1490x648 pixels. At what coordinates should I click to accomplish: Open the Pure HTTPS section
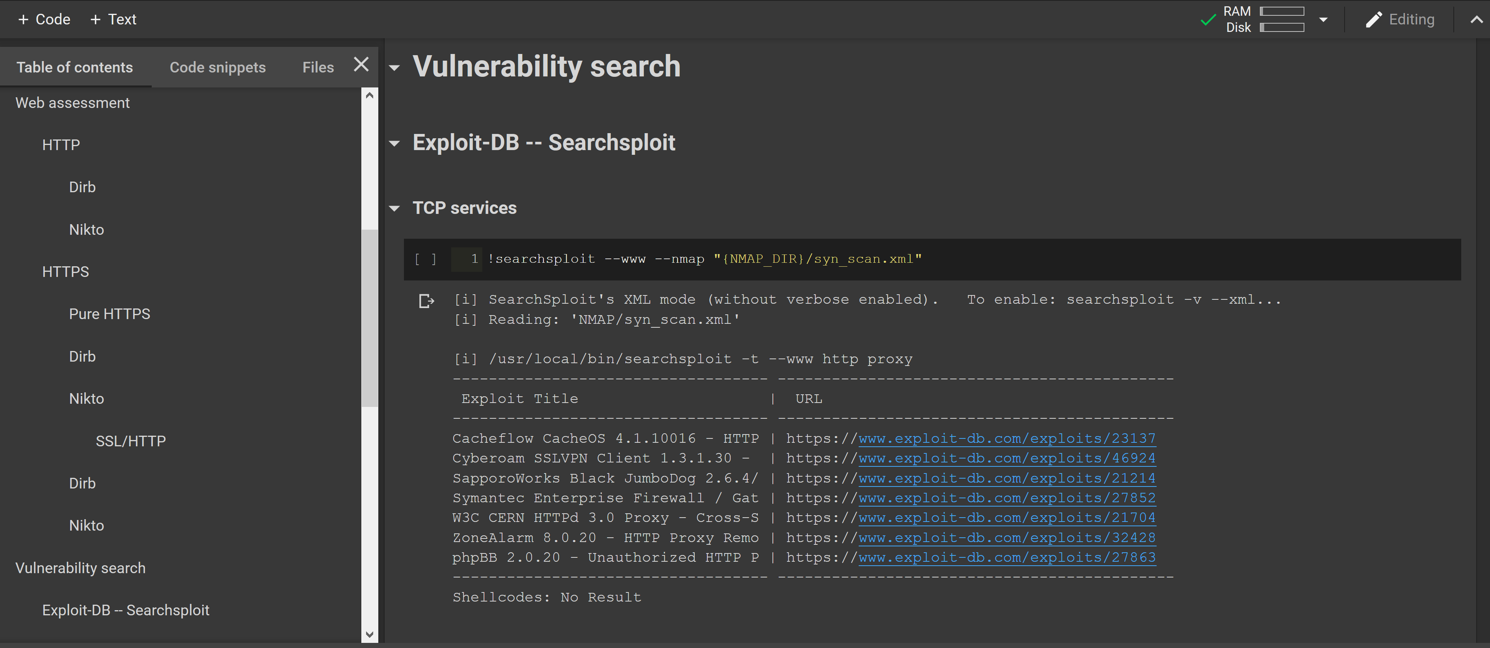pyautogui.click(x=109, y=314)
